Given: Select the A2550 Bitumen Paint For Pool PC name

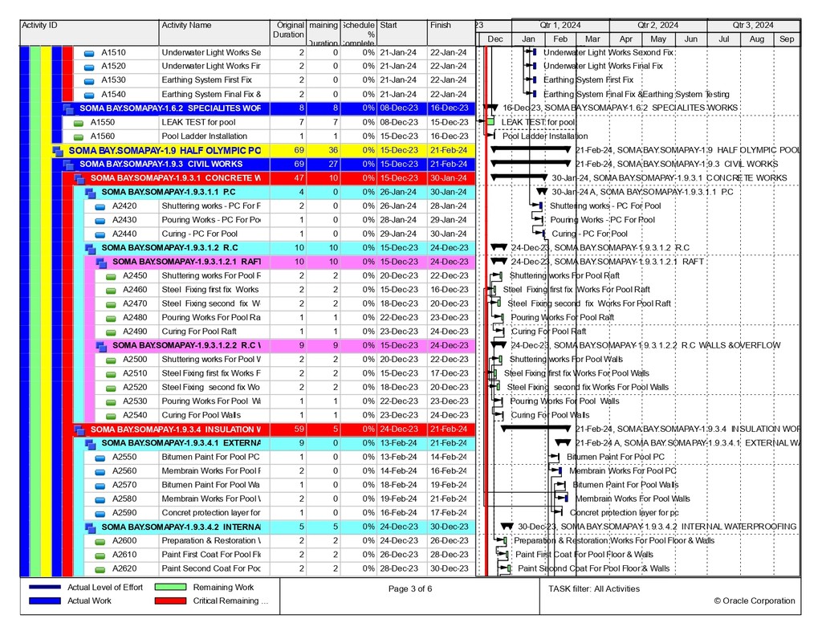Looking at the screenshot, I should click(211, 458).
